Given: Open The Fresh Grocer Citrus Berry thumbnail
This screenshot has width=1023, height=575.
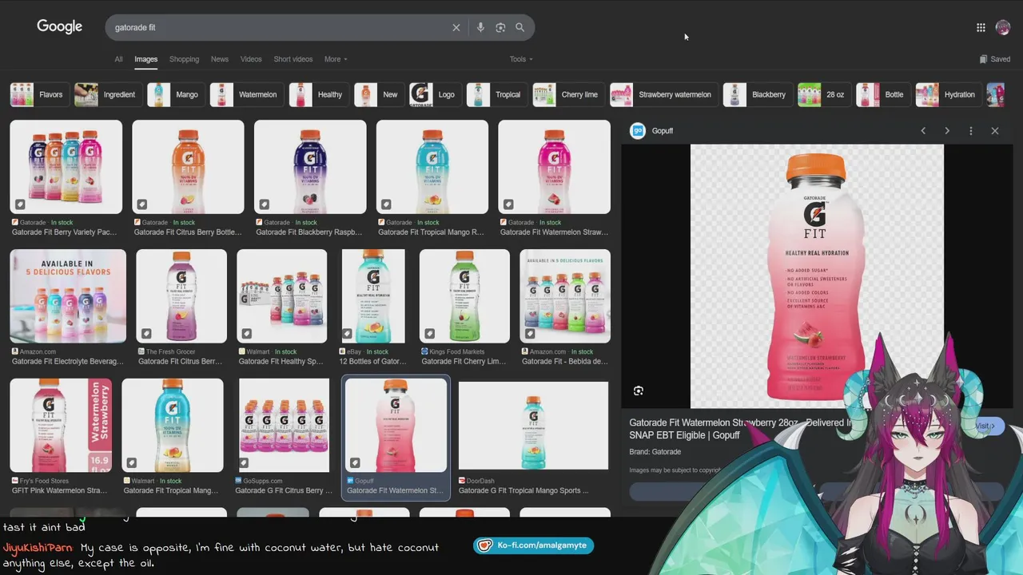Looking at the screenshot, I should [x=181, y=296].
